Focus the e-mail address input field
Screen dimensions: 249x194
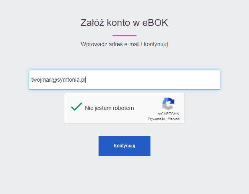point(125,80)
